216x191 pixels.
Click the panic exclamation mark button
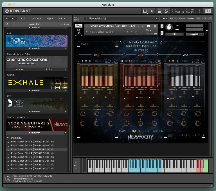click(x=200, y=11)
